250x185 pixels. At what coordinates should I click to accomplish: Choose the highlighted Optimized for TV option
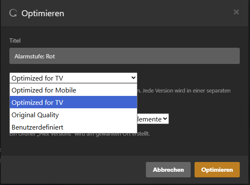pos(73,102)
